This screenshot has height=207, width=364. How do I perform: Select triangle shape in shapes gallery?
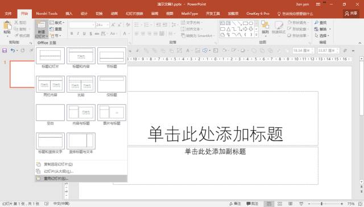[229, 29]
